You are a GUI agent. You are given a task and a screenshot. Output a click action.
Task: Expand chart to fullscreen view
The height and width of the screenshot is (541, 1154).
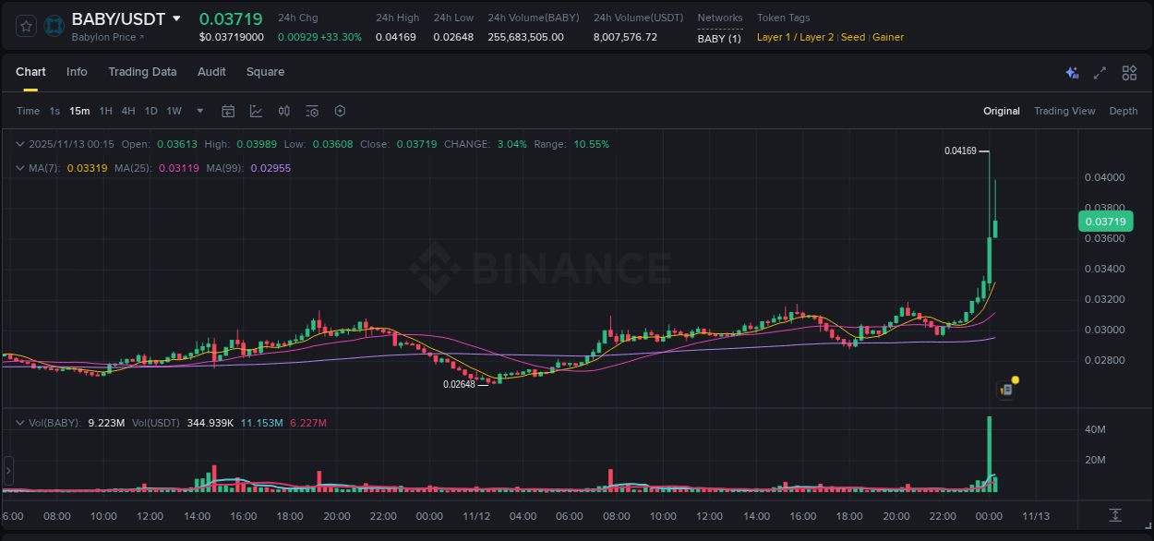point(1100,72)
